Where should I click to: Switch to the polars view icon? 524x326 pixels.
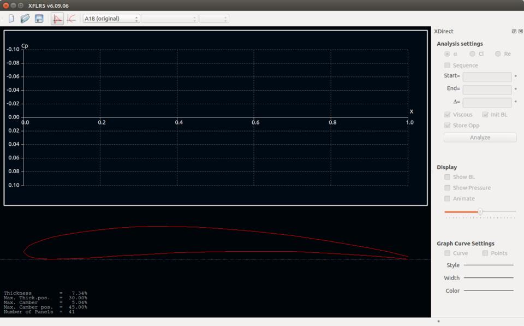(x=72, y=19)
